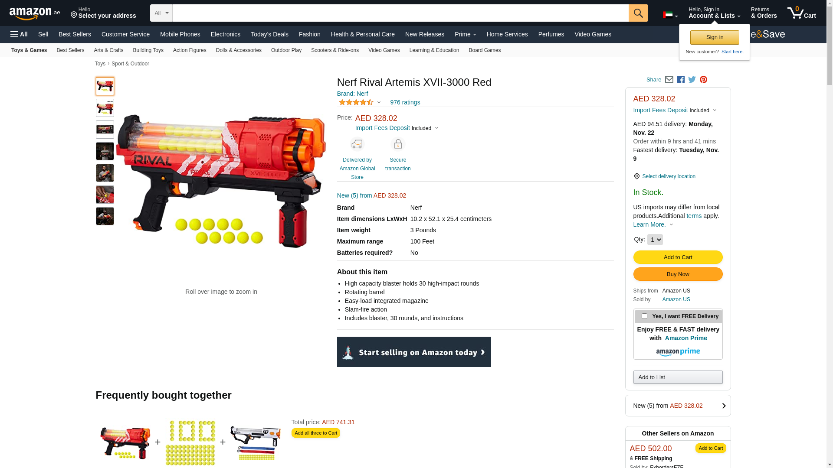Image resolution: width=833 pixels, height=468 pixels.
Task: Expand search category 'All' dropdown
Action: pos(161,13)
